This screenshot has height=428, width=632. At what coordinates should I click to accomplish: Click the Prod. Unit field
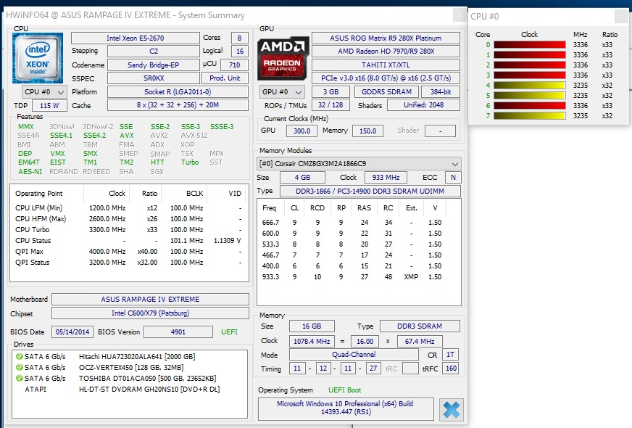[225, 78]
